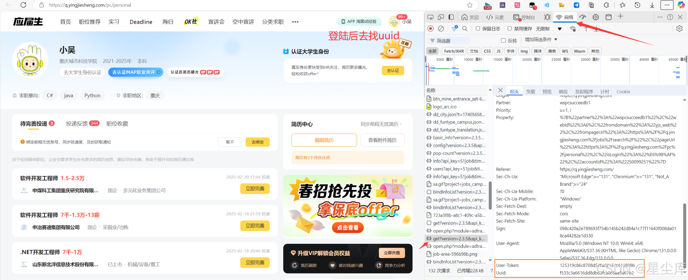The width and height of the screenshot is (688, 280).
Task: Close the request details pane X
Action: (x=500, y=90)
